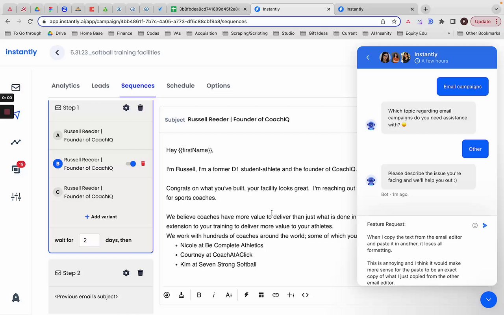Toggle Chrome side panel icon
This screenshot has width=504, height=315.
(x=453, y=21)
